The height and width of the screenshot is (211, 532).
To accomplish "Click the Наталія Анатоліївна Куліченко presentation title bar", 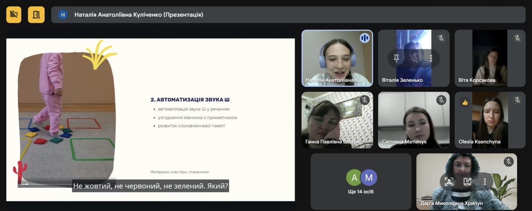I will point(288,15).
